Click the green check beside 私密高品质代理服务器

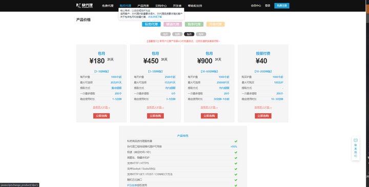tap(236, 141)
